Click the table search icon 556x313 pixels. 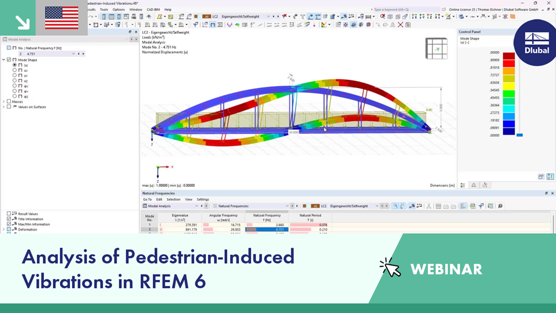coord(395,206)
